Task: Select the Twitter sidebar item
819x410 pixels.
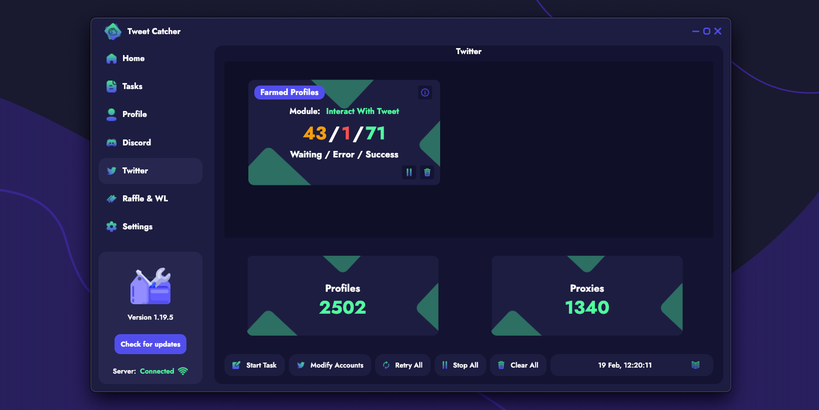Action: (150, 171)
